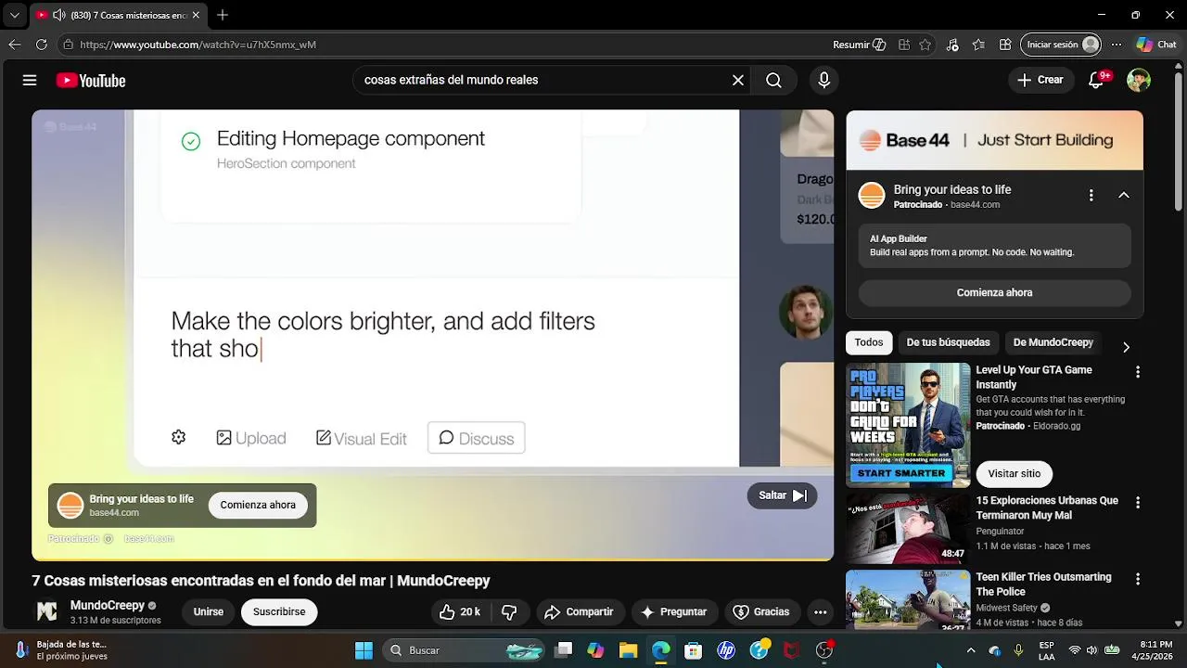This screenshot has height=668, width=1187.
Task: Collapse the Base44 ad panel chevron
Action: pos(1123,195)
